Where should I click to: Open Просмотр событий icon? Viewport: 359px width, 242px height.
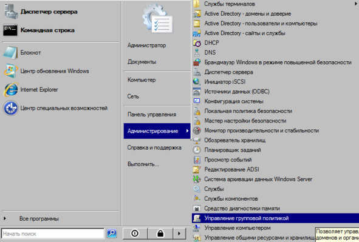pos(197,160)
